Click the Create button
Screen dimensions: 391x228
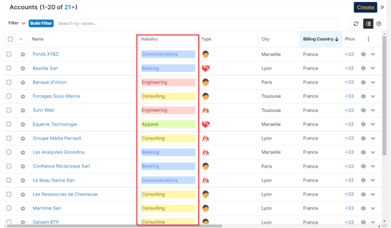366,7
